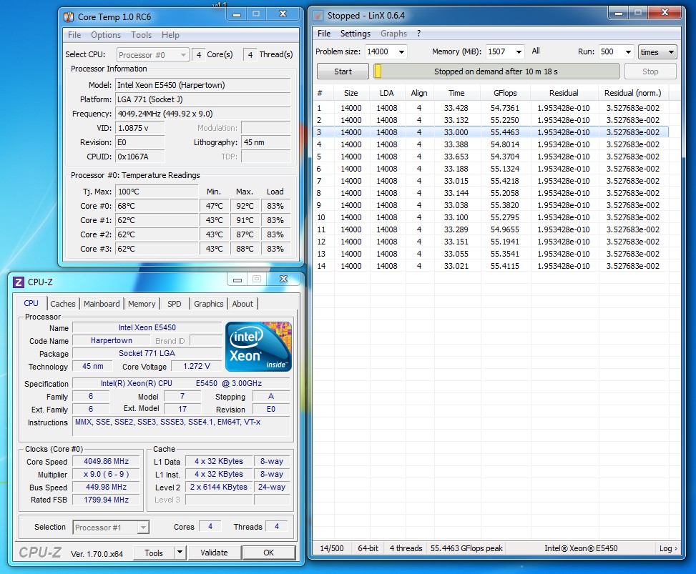The height and width of the screenshot is (574, 696).
Task: Expand the CPU-Z Selection Processor #1 dropdown
Action: [x=143, y=528]
